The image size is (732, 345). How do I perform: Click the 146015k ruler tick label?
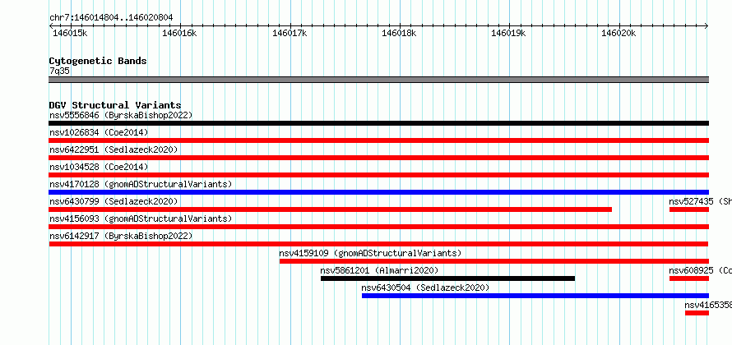tap(70, 33)
